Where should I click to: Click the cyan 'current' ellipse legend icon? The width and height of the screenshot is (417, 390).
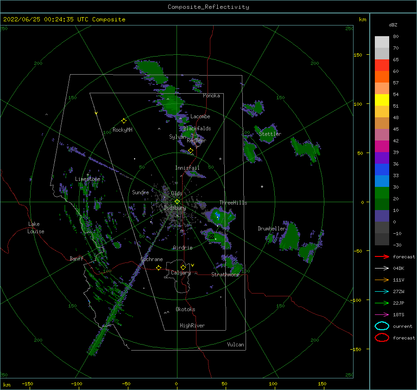(x=382, y=326)
